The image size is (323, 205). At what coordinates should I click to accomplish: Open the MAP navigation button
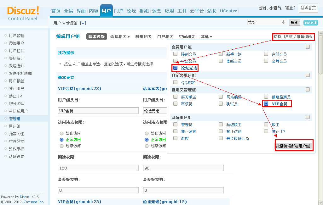coord(310,23)
